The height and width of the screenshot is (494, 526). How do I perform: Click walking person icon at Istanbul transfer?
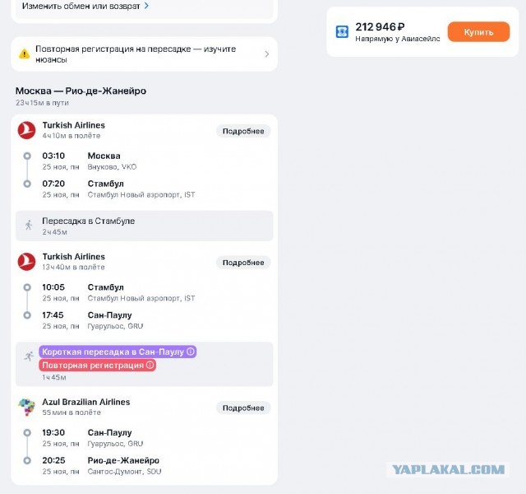point(29,225)
